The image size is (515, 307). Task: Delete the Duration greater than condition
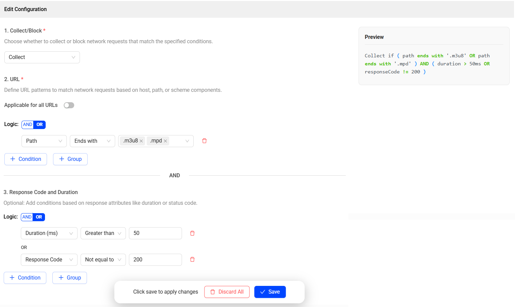(x=192, y=233)
